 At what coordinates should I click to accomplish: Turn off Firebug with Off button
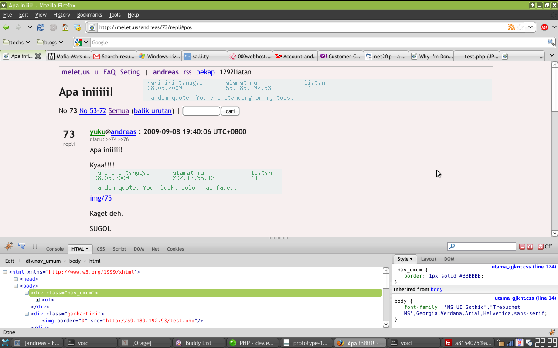click(544, 247)
